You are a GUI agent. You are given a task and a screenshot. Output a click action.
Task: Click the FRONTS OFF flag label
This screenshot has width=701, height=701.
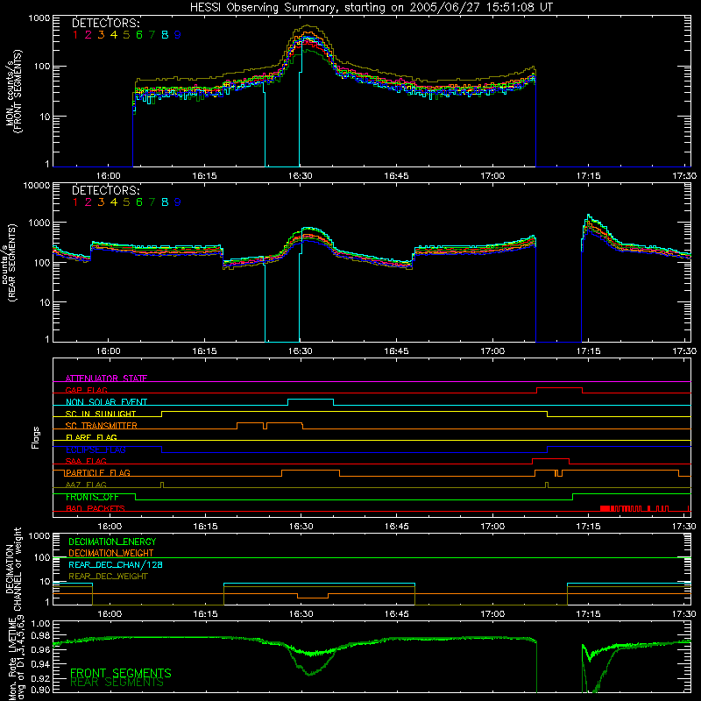coord(92,497)
